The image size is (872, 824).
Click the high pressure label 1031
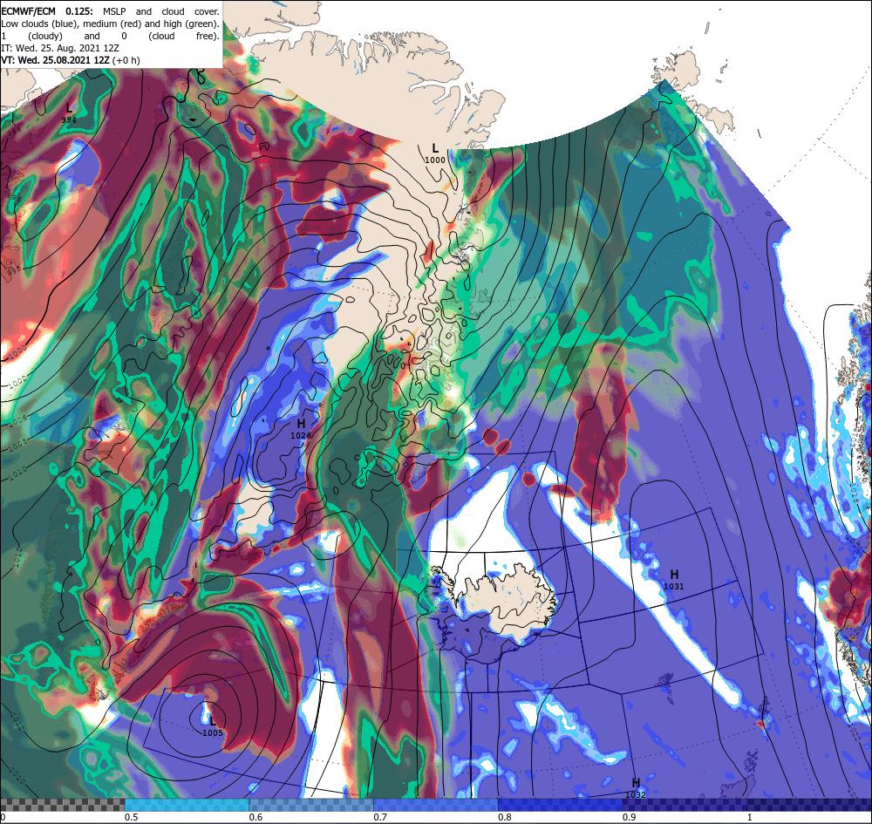(673, 579)
